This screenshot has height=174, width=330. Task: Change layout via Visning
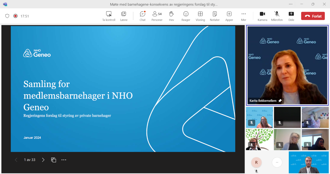(200, 16)
